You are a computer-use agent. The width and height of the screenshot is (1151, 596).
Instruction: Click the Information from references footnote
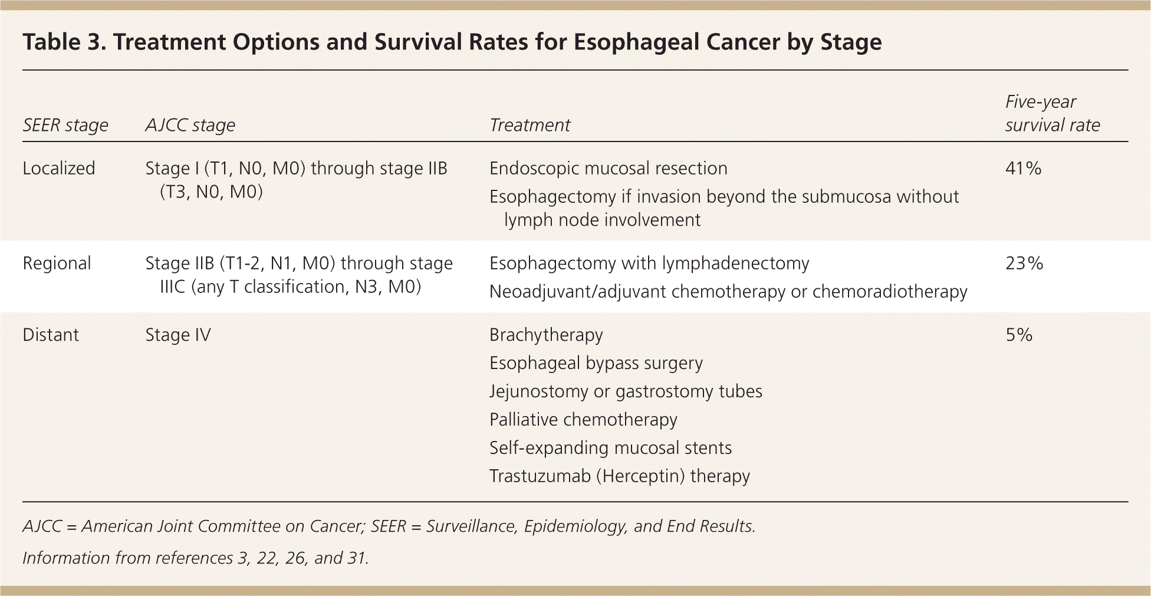tap(195, 558)
